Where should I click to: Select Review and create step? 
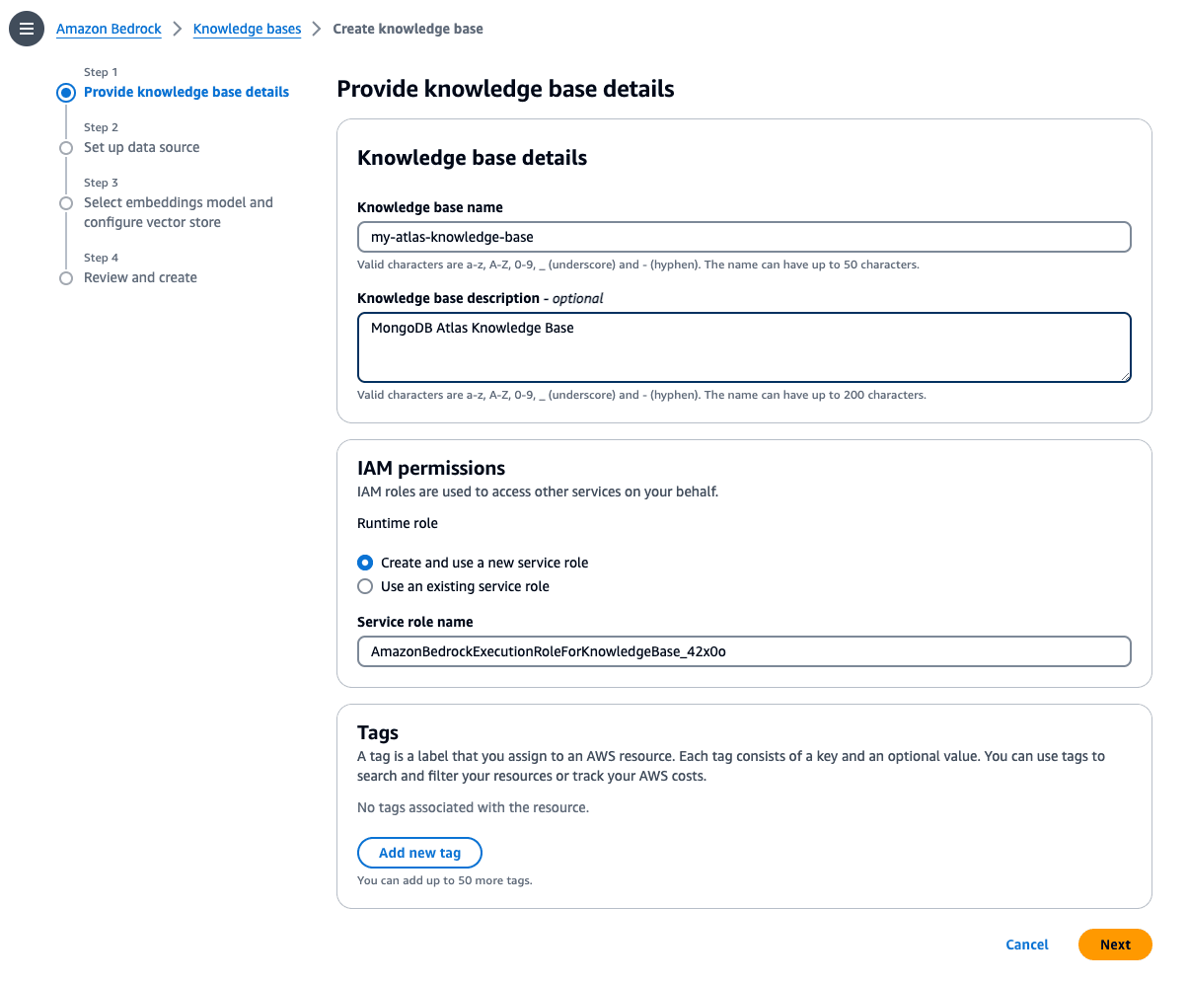(x=140, y=277)
